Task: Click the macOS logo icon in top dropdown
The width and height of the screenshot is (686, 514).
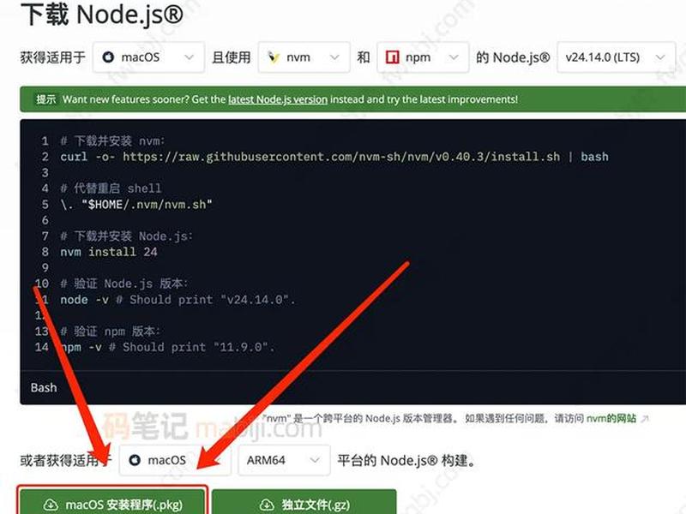Action: tap(108, 57)
